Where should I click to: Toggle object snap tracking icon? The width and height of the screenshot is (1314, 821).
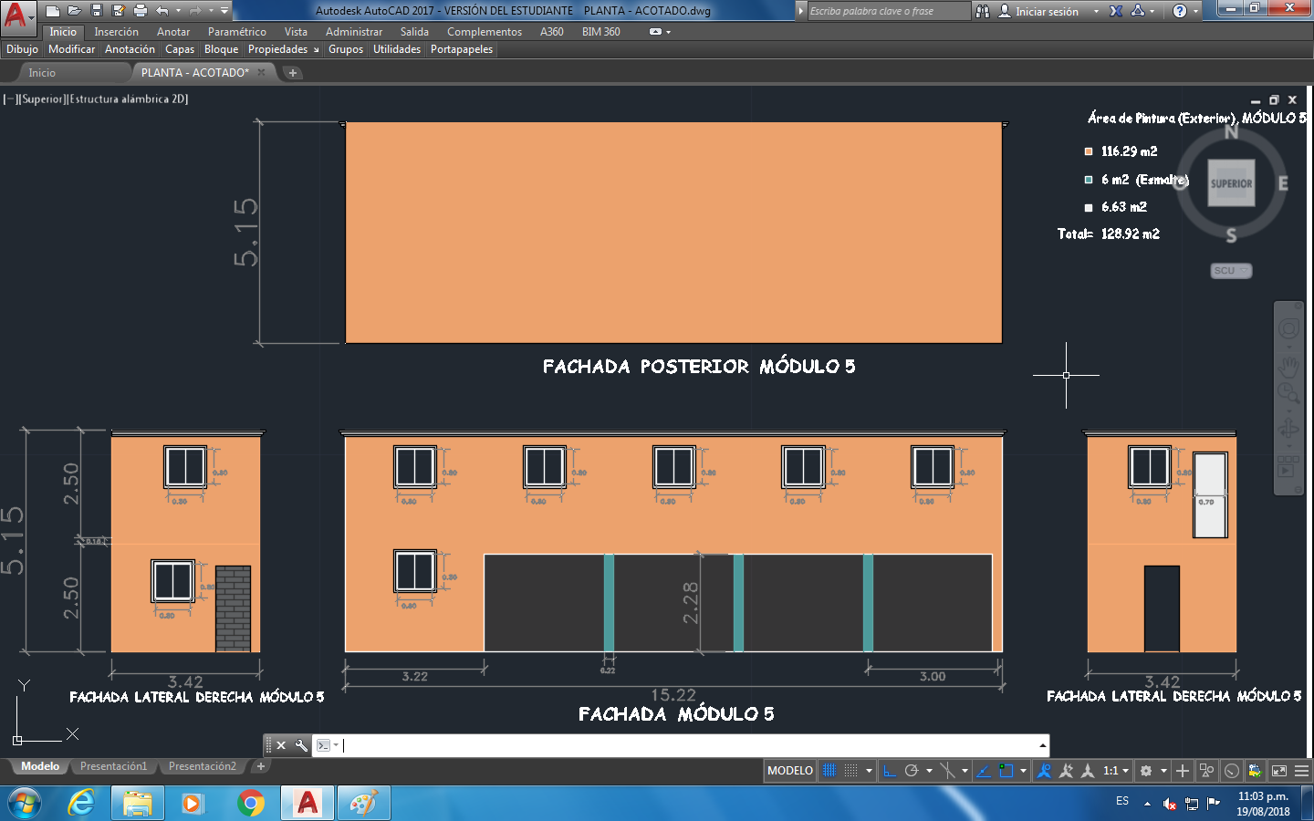[983, 771]
